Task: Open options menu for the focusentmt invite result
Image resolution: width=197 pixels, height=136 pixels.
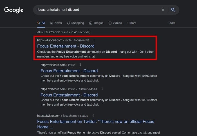Action: pos(94,40)
